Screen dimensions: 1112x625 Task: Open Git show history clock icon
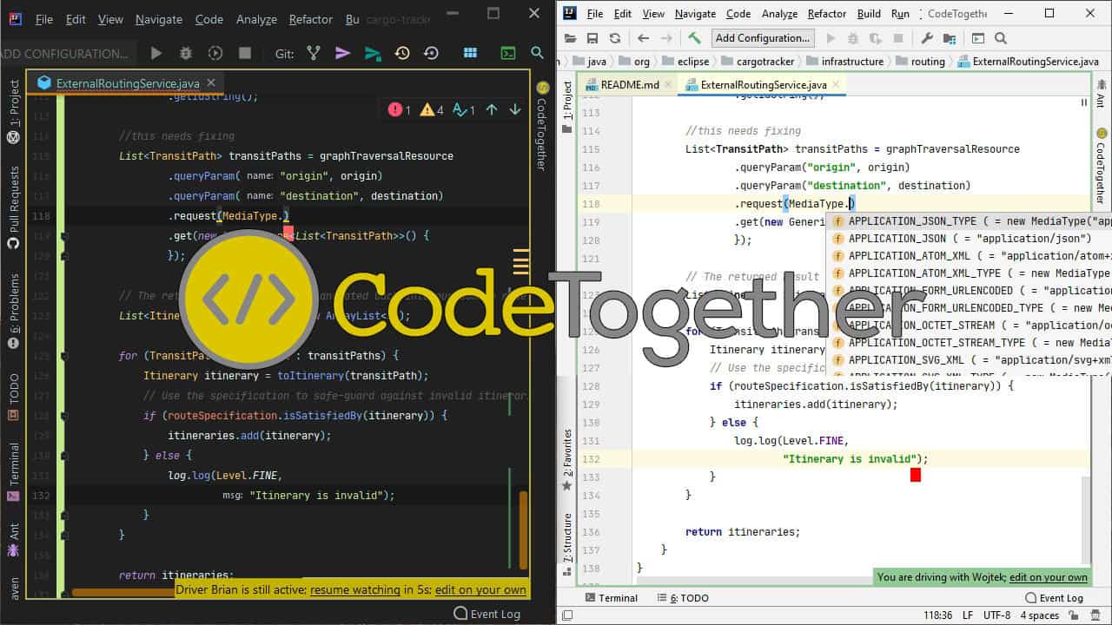402,53
